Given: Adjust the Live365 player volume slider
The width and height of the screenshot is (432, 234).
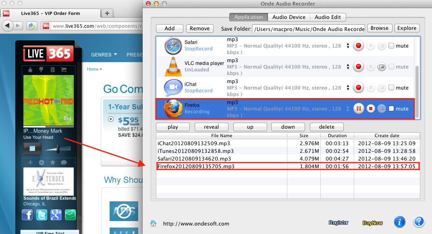Looking at the screenshot, I should click(58, 148).
